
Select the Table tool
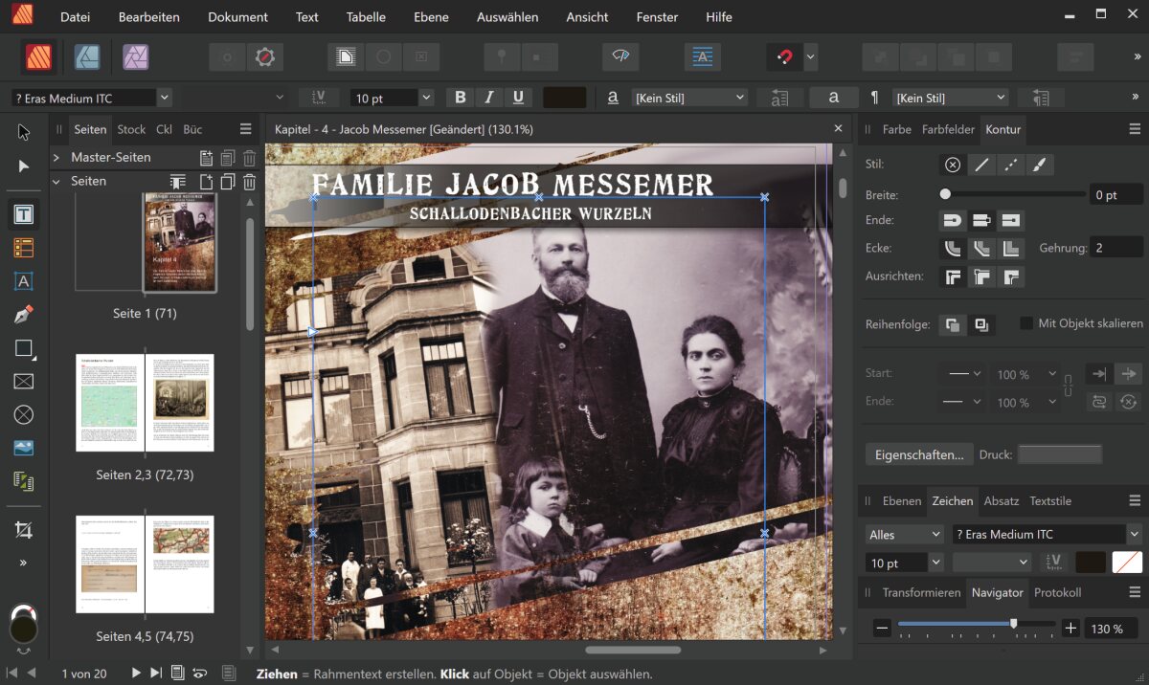[x=24, y=249]
